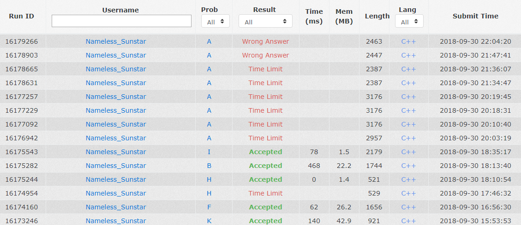521x225 pixels.
Task: Click Accepted result for run 16175282
Action: tap(265, 166)
